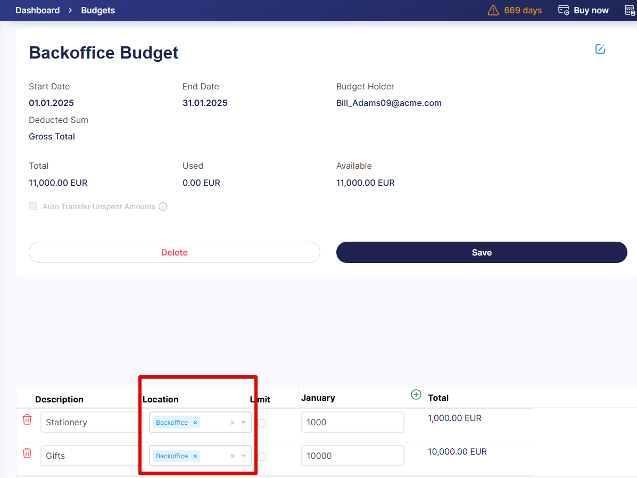Click the 669 days trial label

(x=523, y=10)
